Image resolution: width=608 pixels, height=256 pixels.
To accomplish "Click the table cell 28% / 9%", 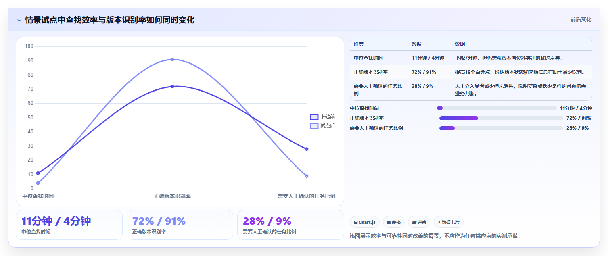I will click(x=422, y=86).
